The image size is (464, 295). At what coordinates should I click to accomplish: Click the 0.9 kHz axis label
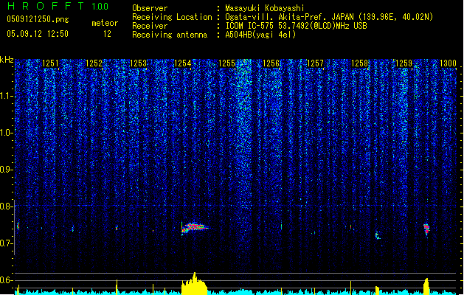click(5, 170)
